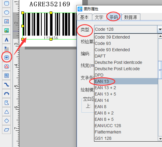Choose EAN 8 from the type list
This screenshot has width=162, height=147.
click(126, 107)
